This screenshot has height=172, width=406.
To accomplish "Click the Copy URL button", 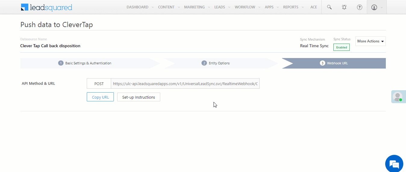I will coord(100,97).
